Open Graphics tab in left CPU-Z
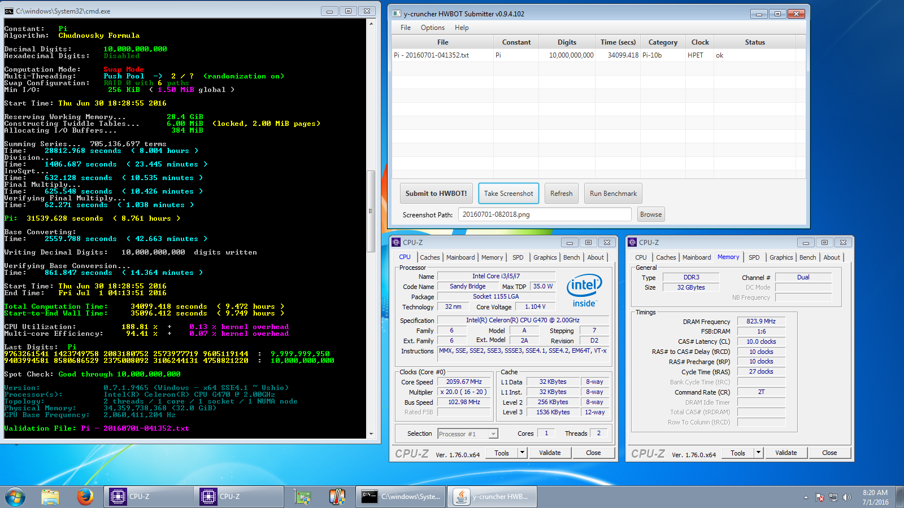Viewport: 904px width, 508px height. coord(545,257)
